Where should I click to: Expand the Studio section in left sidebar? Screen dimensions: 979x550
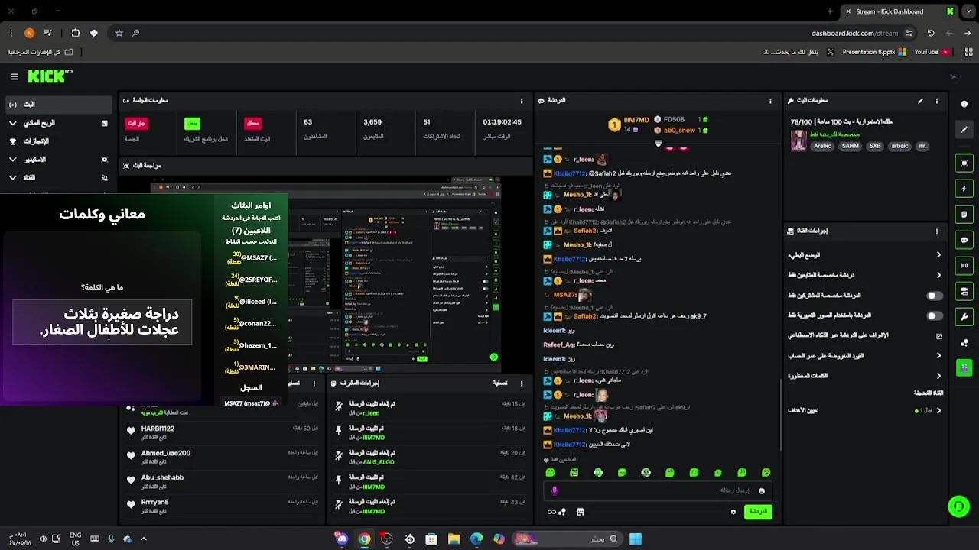[x=58, y=160]
